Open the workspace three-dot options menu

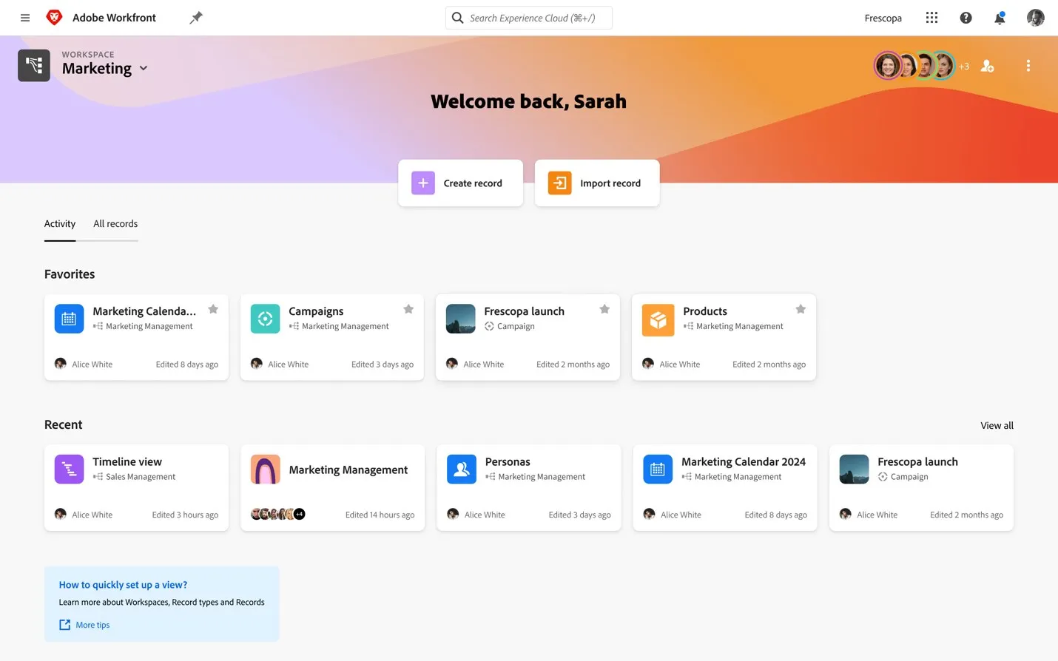(x=1028, y=65)
